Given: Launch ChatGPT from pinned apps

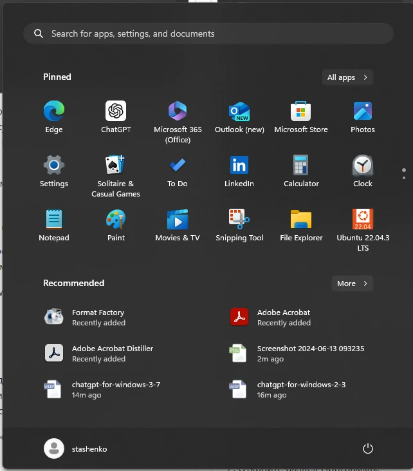Looking at the screenshot, I should point(116,112).
